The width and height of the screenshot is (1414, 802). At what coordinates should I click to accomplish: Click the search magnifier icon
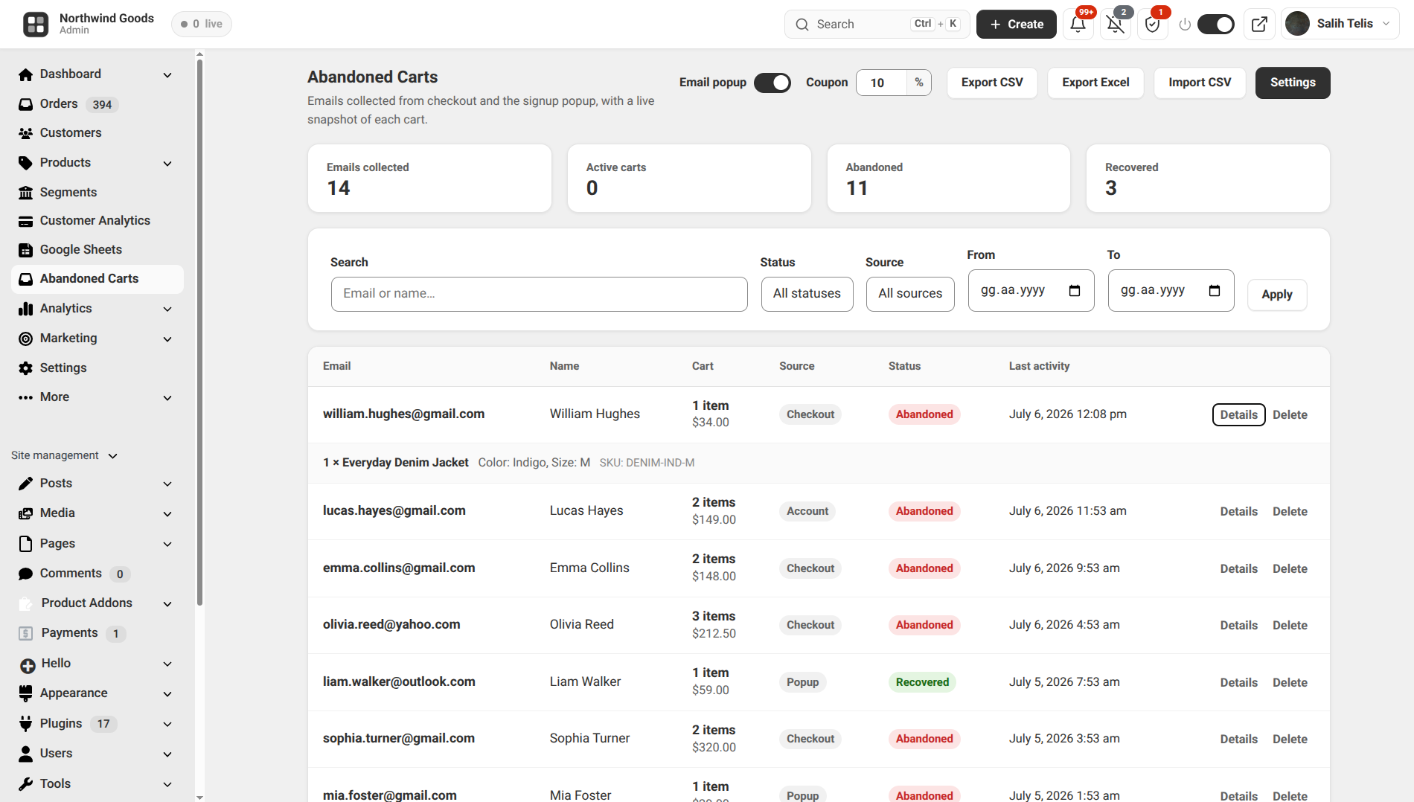[802, 25]
